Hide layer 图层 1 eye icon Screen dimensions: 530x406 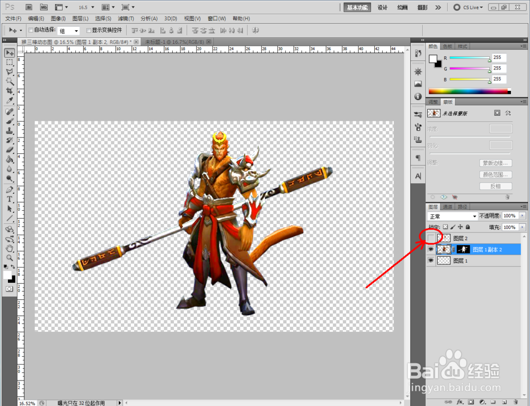(x=430, y=261)
